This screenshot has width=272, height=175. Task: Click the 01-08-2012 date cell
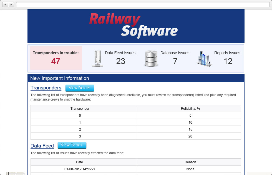[x=79, y=169]
